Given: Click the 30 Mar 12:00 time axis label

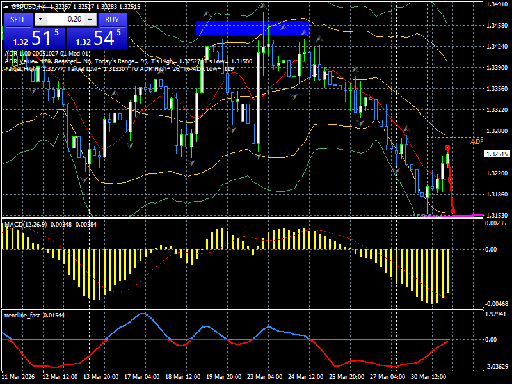Looking at the screenshot, I should (x=429, y=376).
